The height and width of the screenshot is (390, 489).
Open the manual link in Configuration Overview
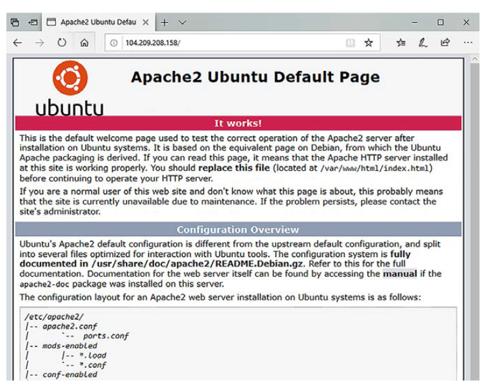click(400, 274)
